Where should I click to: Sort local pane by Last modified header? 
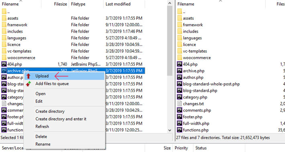(124, 4)
